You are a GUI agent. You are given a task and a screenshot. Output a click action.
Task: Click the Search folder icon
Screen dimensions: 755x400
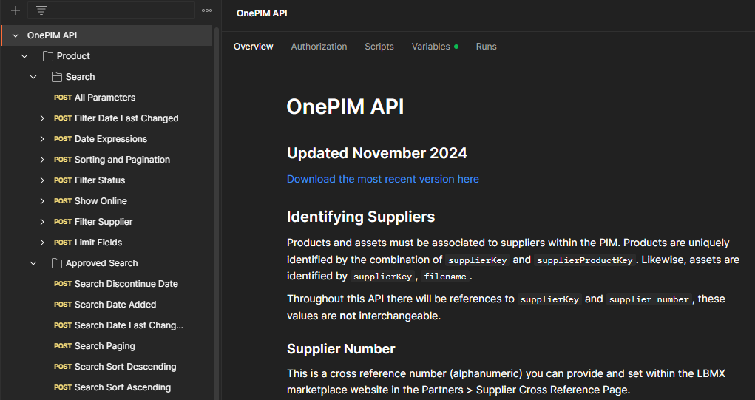pyautogui.click(x=57, y=77)
